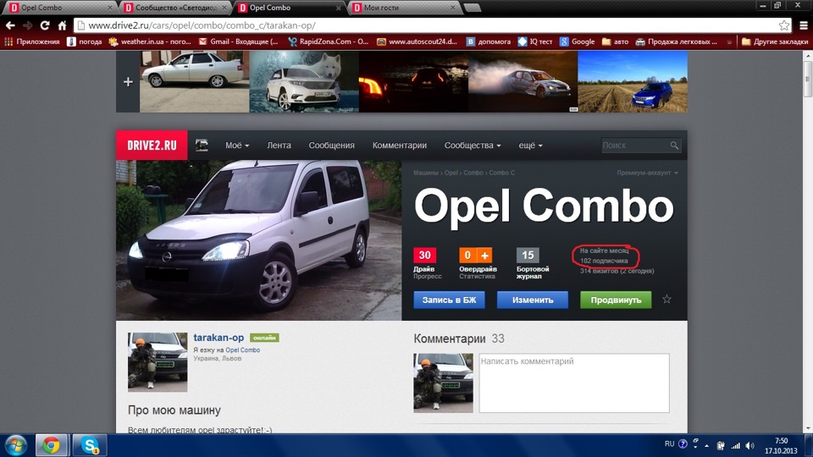Open Бортовой журнал 15 entries
Viewport: 813px width, 457px height.
coord(528,255)
